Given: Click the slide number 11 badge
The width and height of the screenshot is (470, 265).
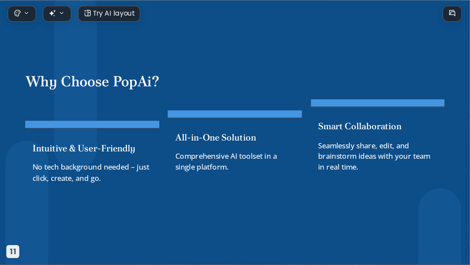Looking at the screenshot, I should click(x=13, y=251).
